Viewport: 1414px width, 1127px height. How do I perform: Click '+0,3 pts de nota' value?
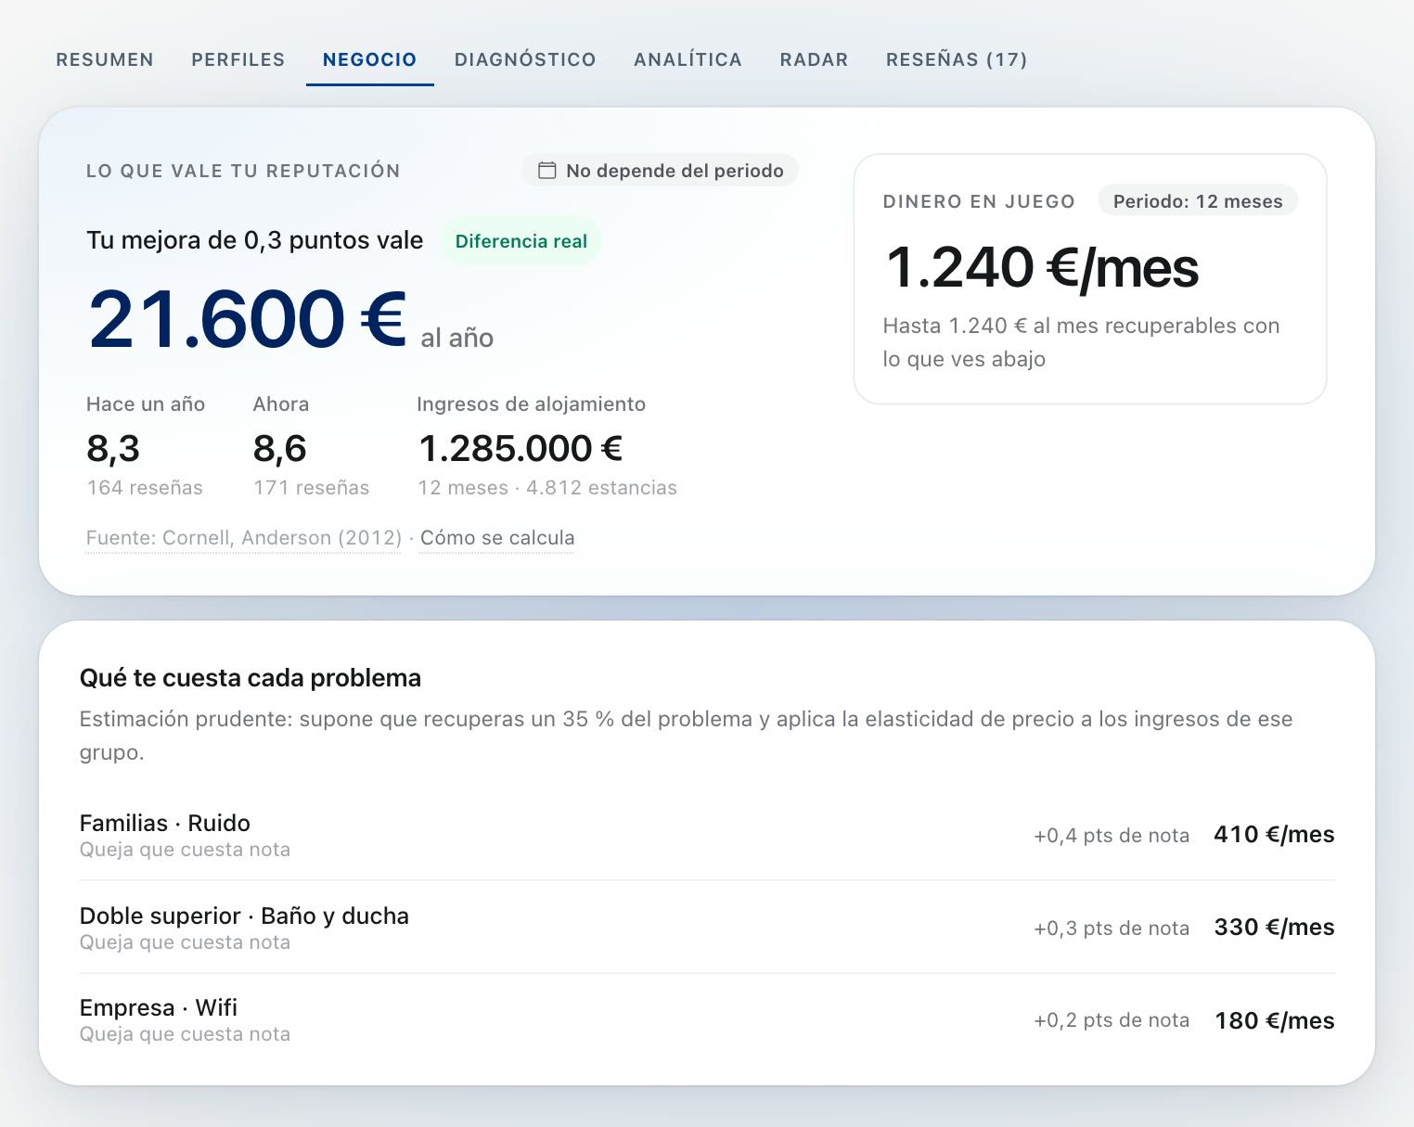tap(1112, 928)
